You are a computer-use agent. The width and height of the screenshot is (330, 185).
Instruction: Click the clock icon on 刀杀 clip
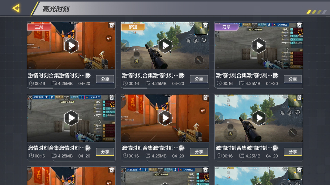tap(219, 83)
